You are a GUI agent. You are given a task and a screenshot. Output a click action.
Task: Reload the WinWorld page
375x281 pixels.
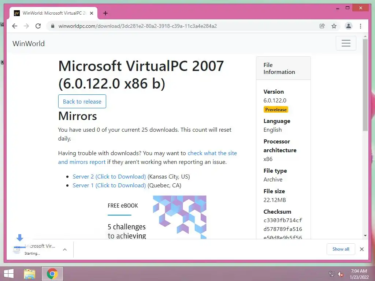(38, 26)
